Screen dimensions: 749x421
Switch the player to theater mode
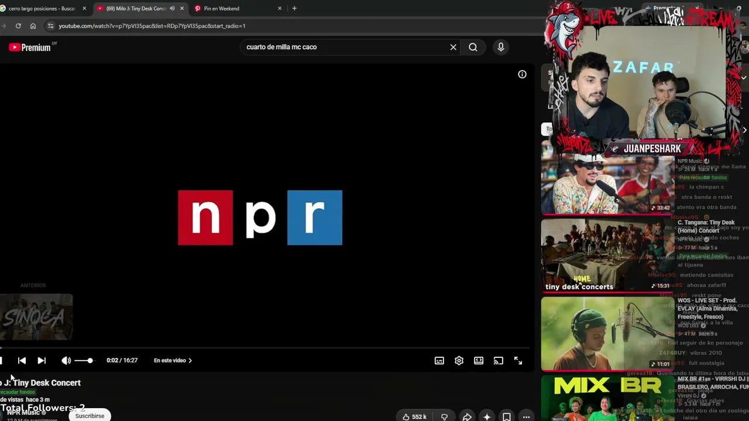tap(479, 361)
